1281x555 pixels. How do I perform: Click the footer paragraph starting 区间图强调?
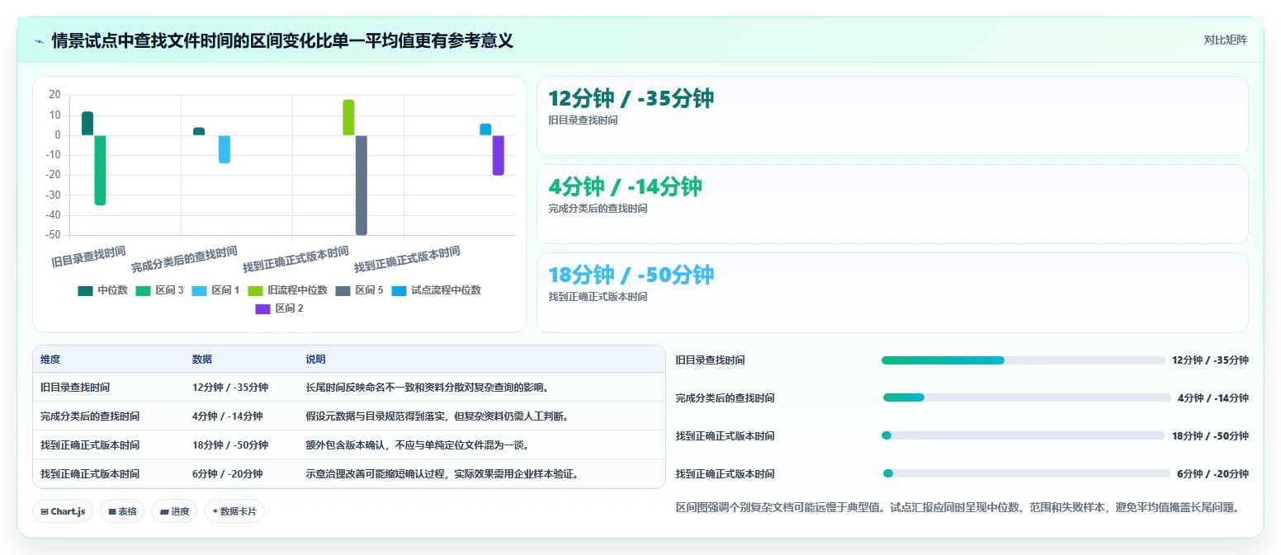(x=957, y=507)
